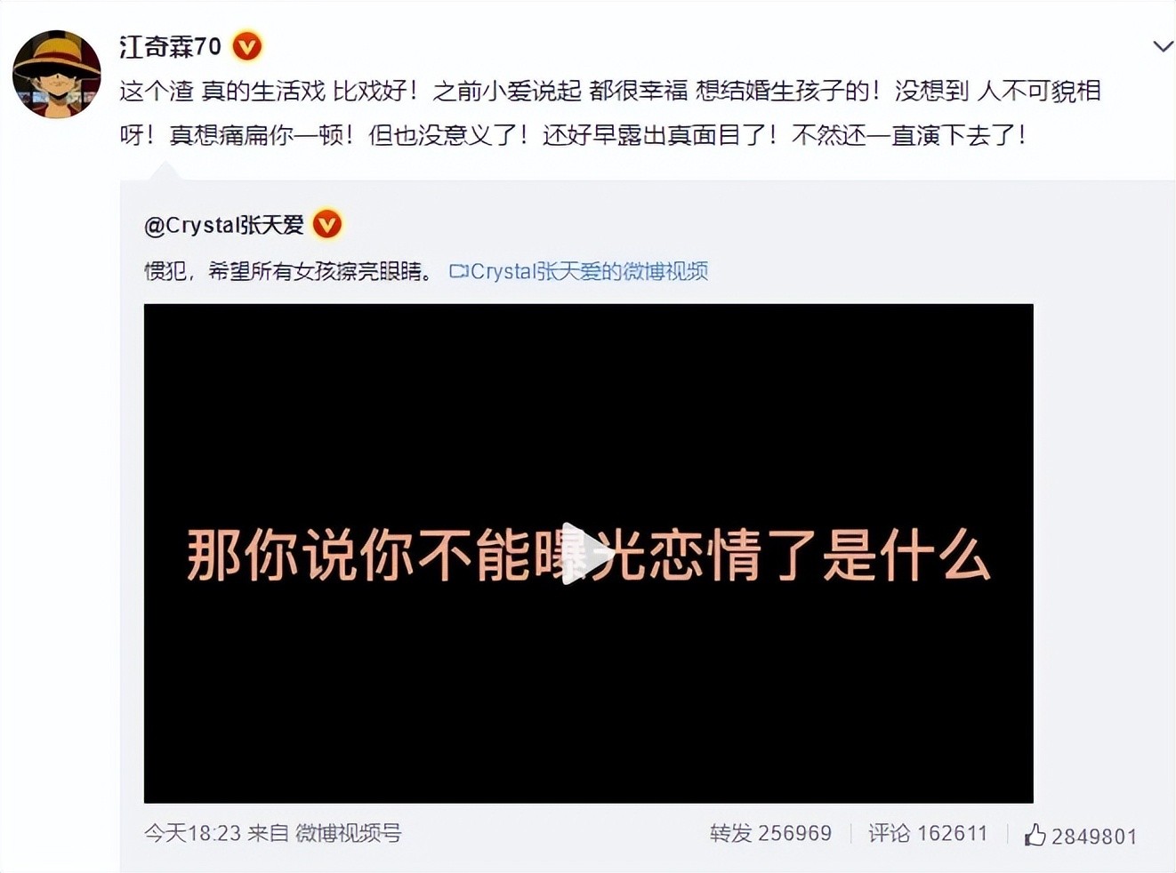
Task: Click the like count 2849801
Action: (1094, 837)
